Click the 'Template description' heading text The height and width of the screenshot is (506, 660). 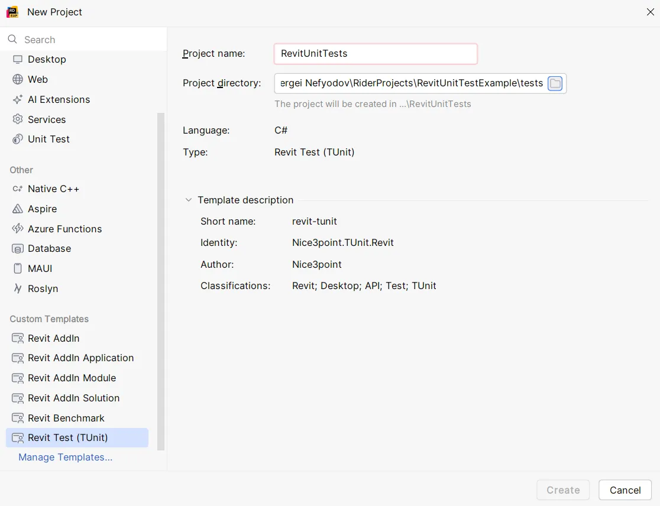click(245, 200)
